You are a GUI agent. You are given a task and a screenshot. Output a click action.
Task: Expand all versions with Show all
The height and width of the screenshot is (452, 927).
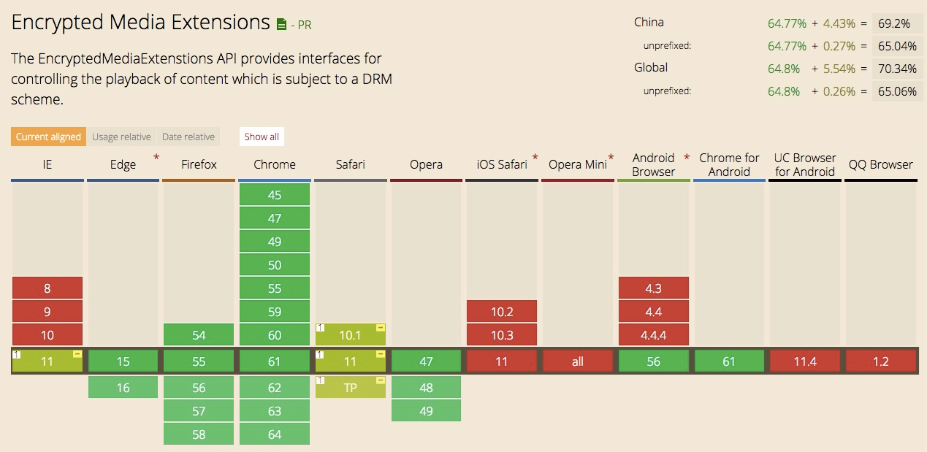click(x=262, y=137)
